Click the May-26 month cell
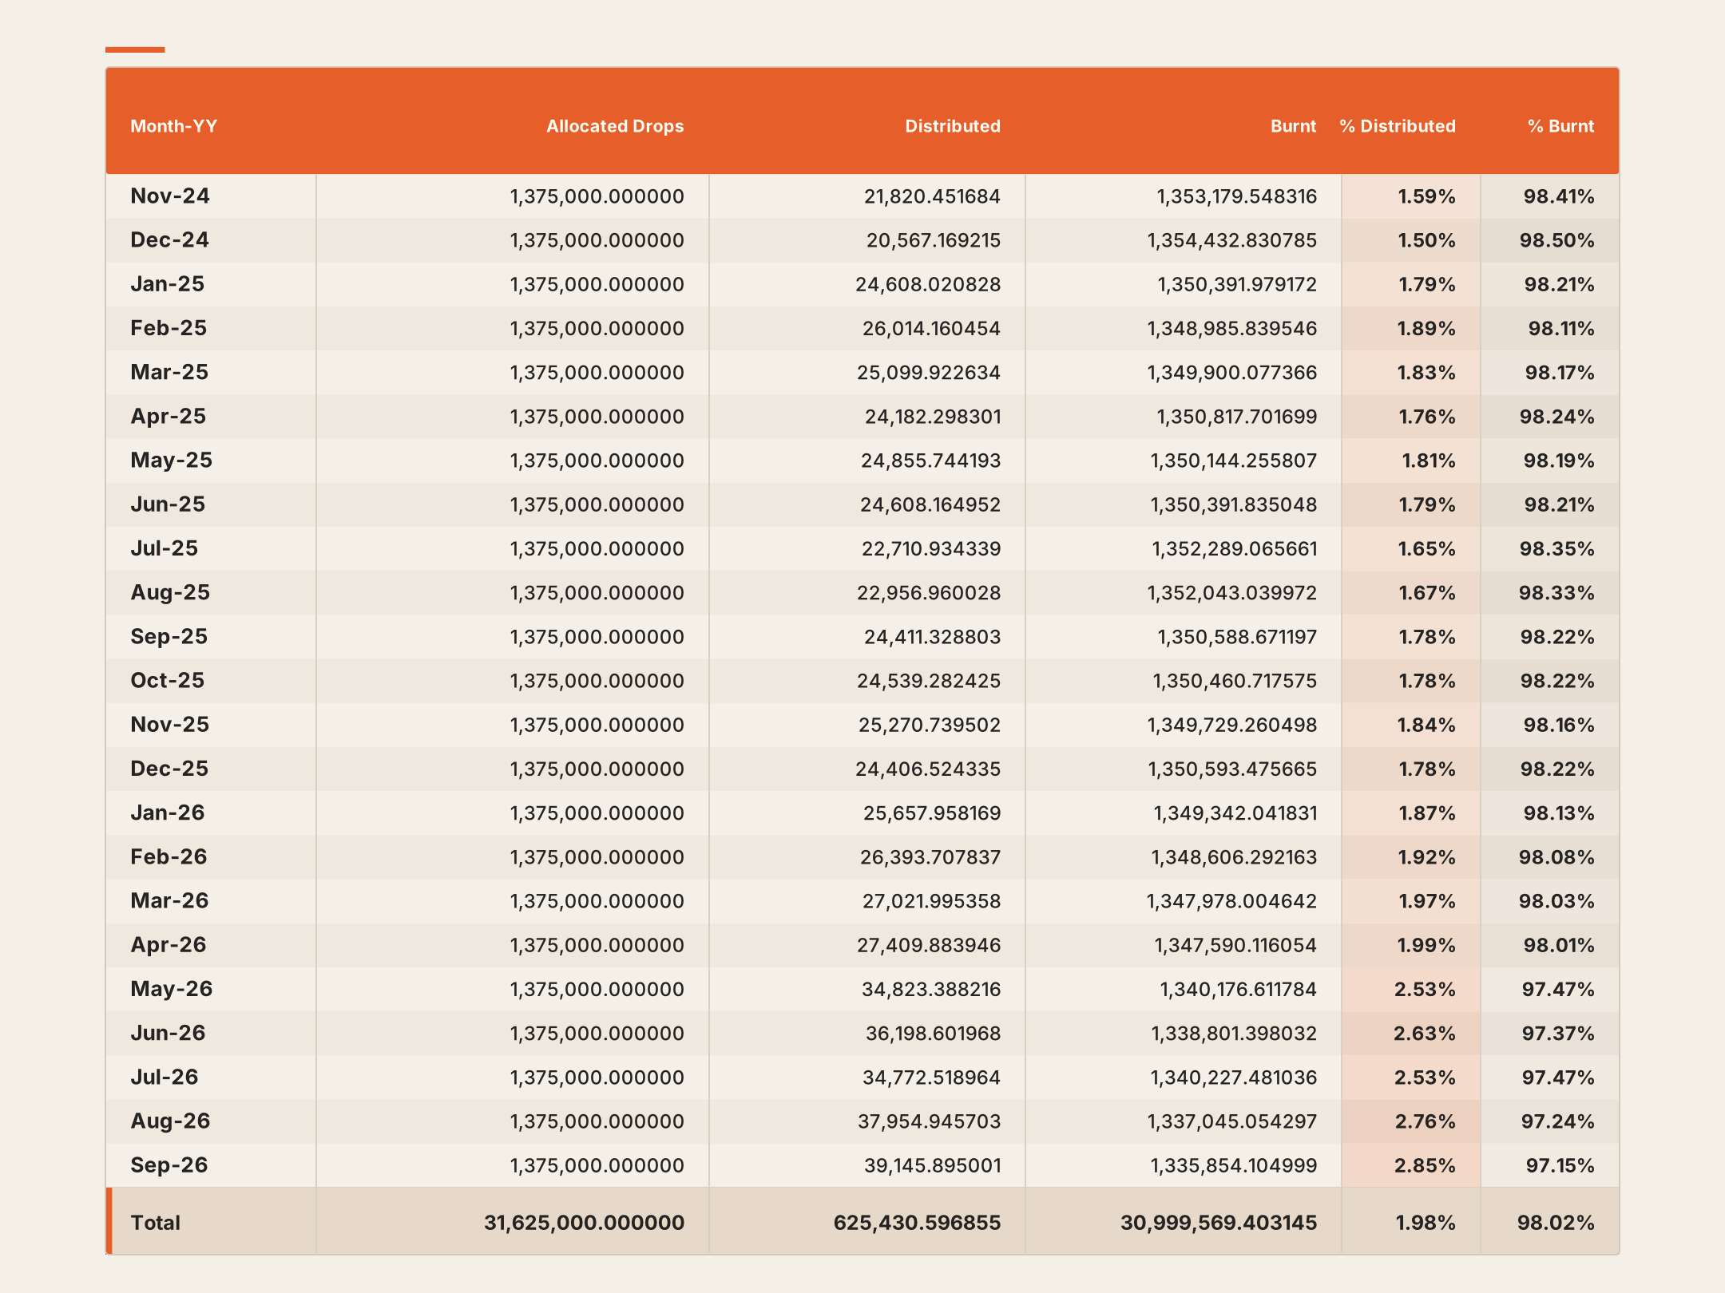The width and height of the screenshot is (1725, 1293). click(x=171, y=989)
